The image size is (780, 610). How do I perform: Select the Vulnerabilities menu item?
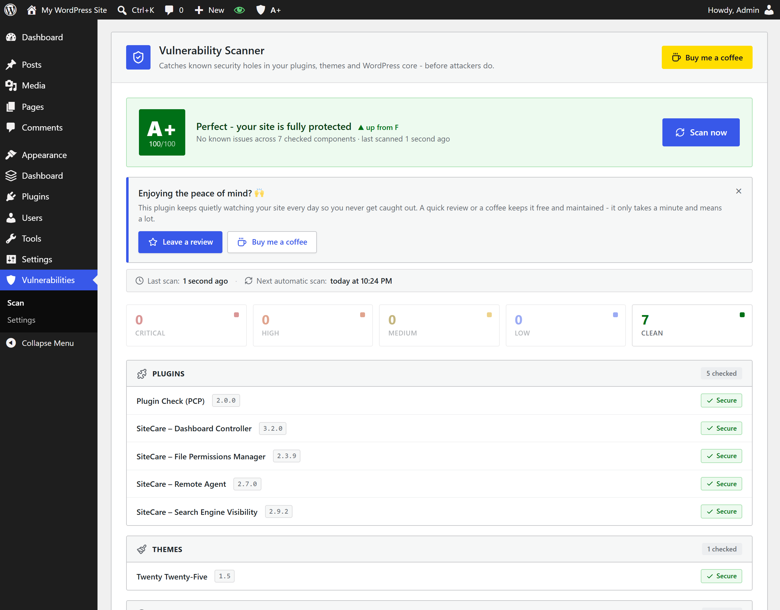click(48, 280)
